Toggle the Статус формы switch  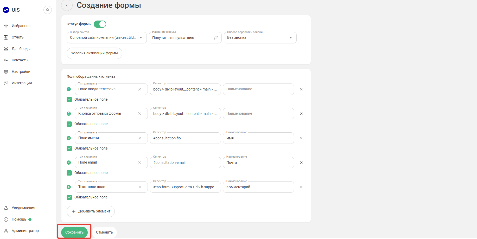(100, 24)
